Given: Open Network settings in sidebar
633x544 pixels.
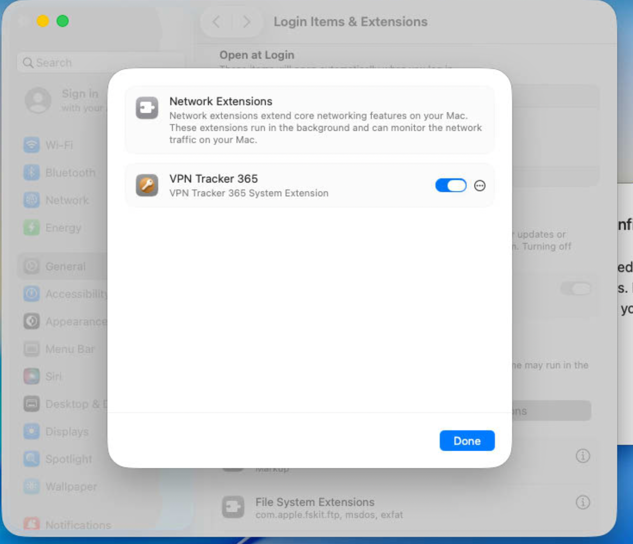Looking at the screenshot, I should [x=67, y=200].
